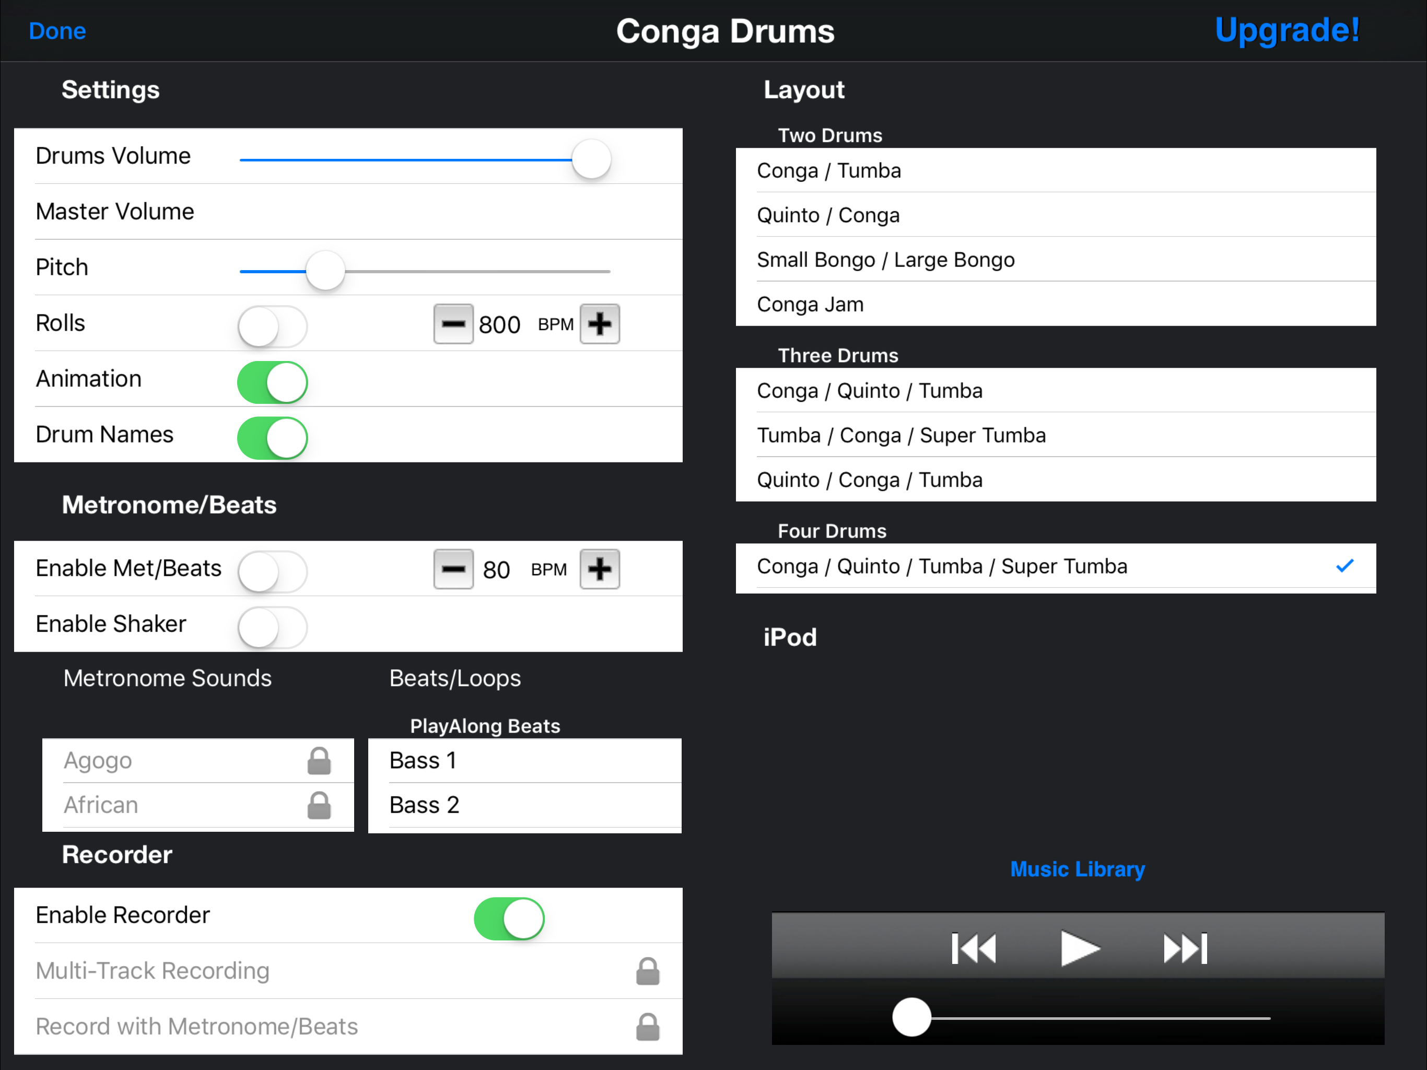
Task: Turn on the Rolls switch
Action: pyautogui.click(x=272, y=327)
